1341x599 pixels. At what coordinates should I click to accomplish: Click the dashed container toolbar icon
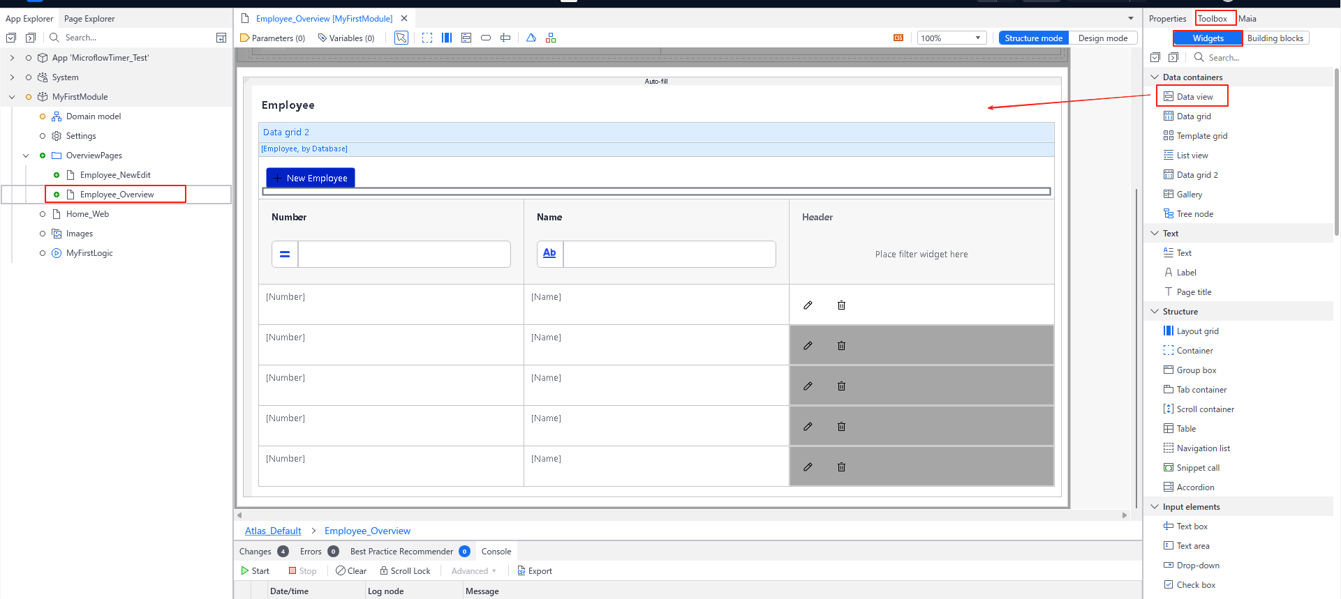[427, 38]
